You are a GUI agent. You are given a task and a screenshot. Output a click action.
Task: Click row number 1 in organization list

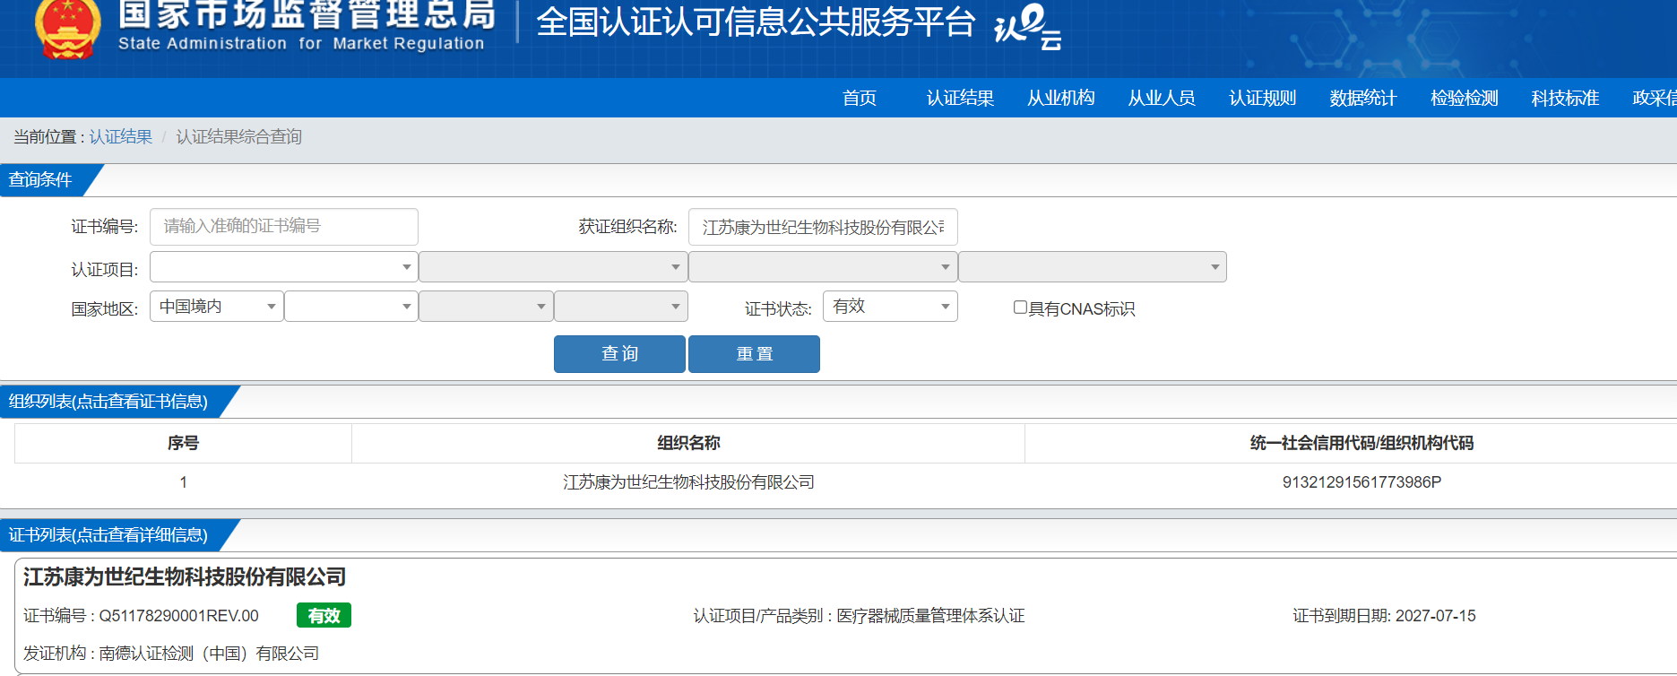click(183, 482)
